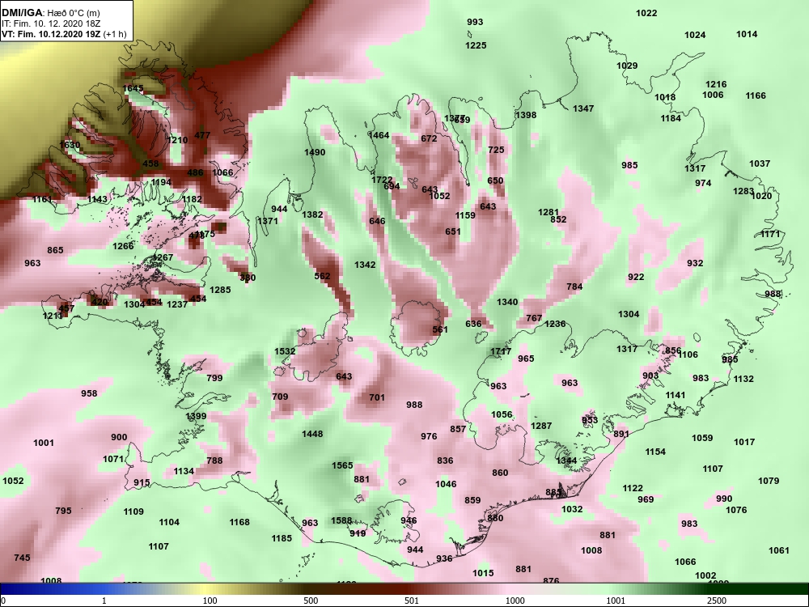This screenshot has height=607, width=809.
Task: Select the map value 1216
Action: point(716,84)
